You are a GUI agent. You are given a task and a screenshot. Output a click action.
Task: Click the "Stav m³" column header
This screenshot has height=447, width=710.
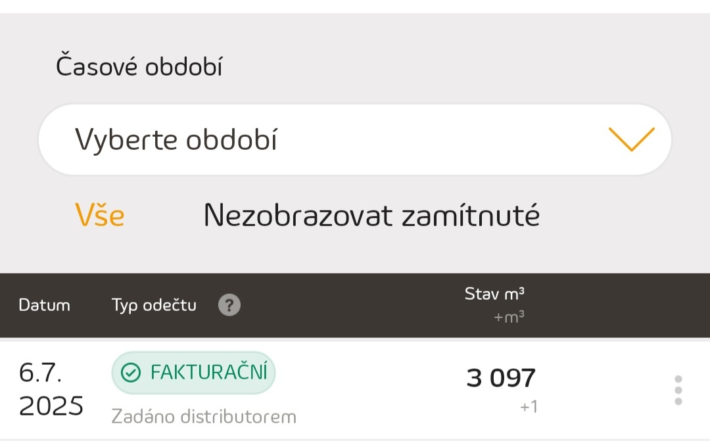[494, 294]
